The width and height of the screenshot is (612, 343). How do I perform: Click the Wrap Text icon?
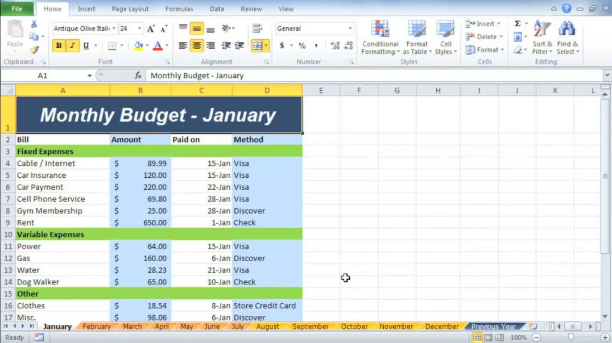(x=257, y=28)
